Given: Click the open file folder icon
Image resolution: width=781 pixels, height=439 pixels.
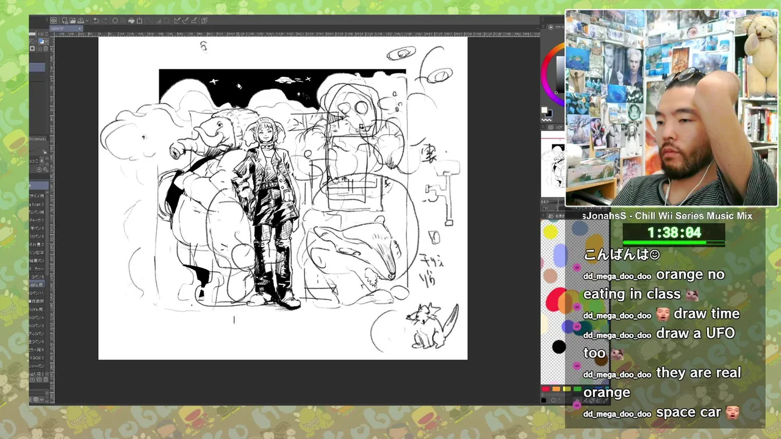Looking at the screenshot, I should 73,21.
